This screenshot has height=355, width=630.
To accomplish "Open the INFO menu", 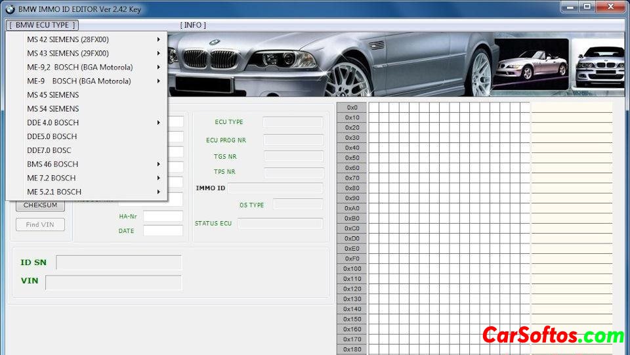I will 193,25.
